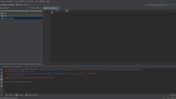The image size is (176, 99).
Task: Open the Code menu
Action: click(16, 1)
